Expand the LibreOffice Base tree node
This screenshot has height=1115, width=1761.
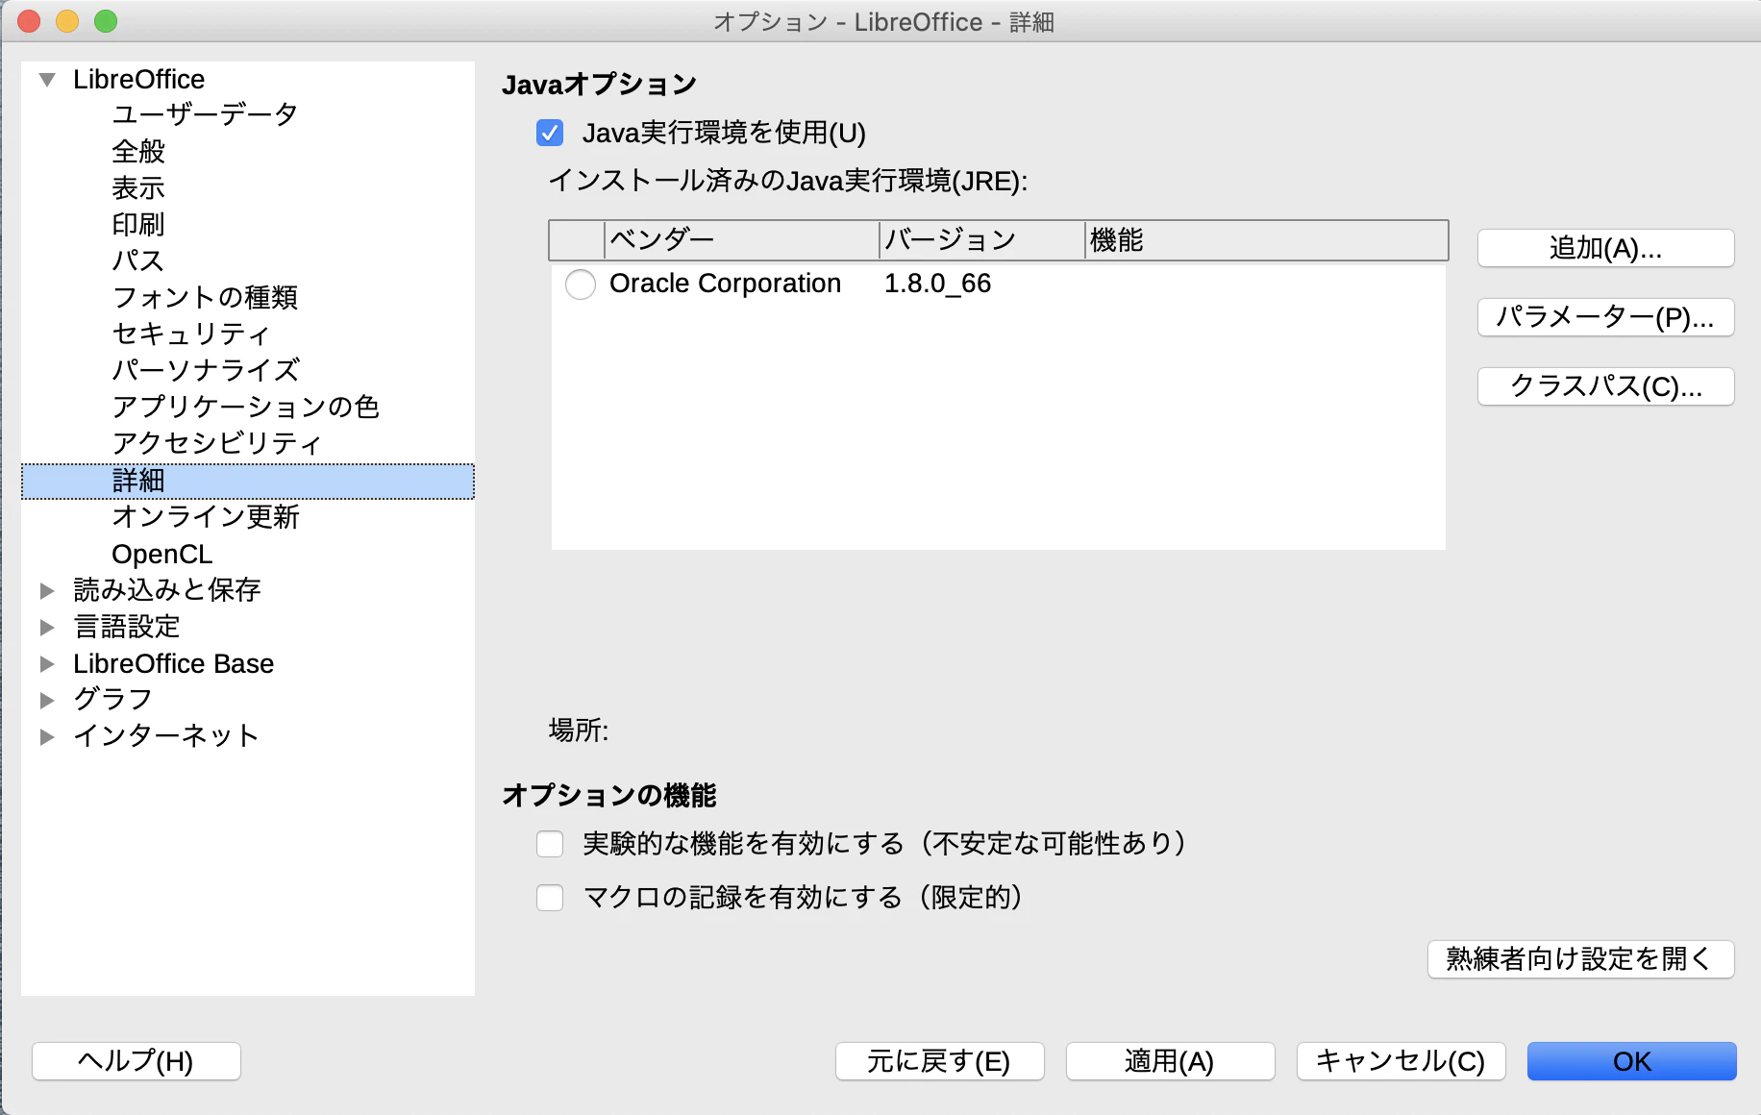point(47,664)
